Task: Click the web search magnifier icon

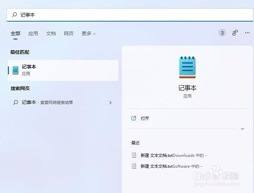Action: [16, 103]
